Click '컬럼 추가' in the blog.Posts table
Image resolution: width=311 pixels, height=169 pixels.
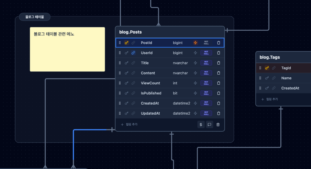[x=129, y=124]
